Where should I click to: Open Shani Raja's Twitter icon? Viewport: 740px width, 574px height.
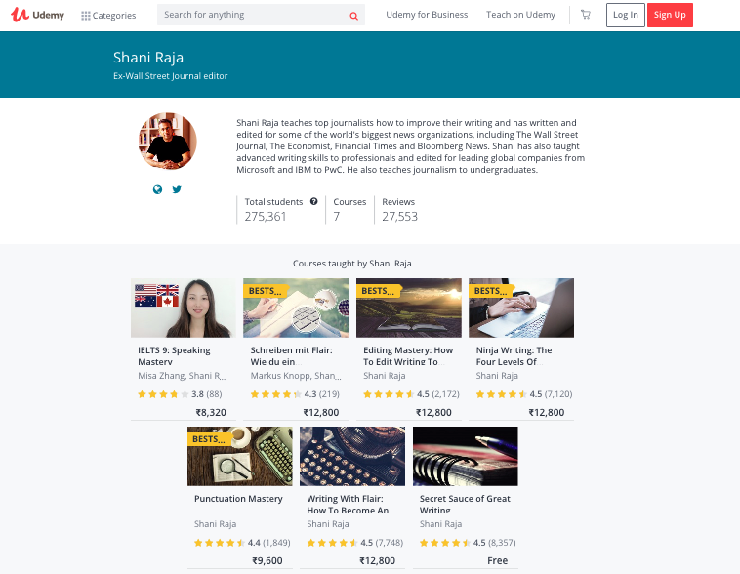[x=177, y=189]
